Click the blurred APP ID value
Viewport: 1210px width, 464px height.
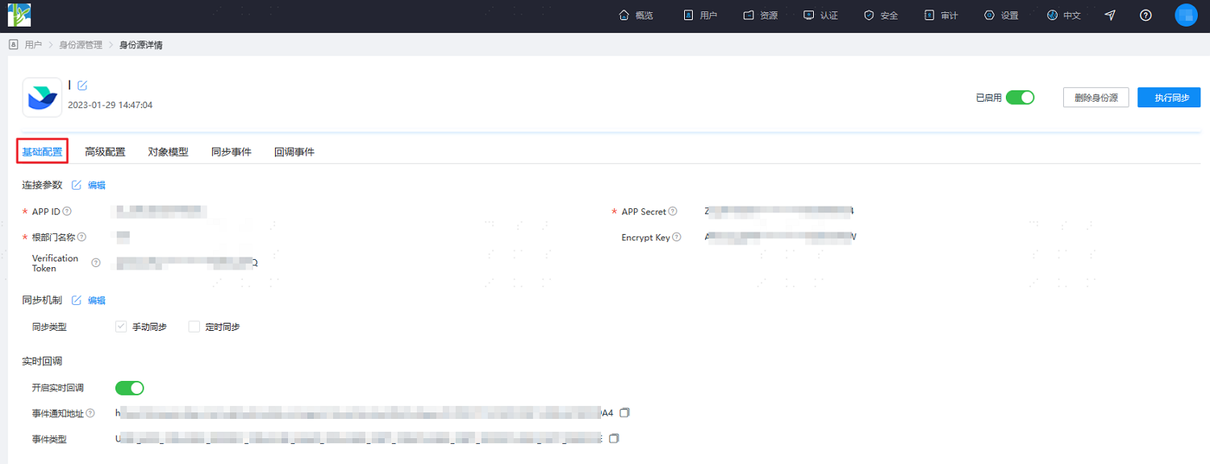point(161,211)
